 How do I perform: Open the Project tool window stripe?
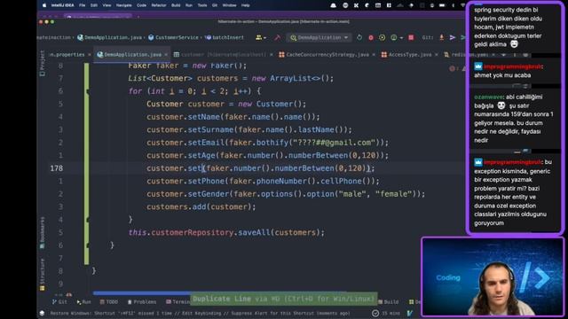(x=42, y=63)
